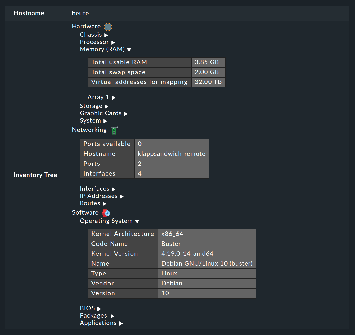Expand the Interfaces section
Screen dimensions: 355x335
click(113, 189)
